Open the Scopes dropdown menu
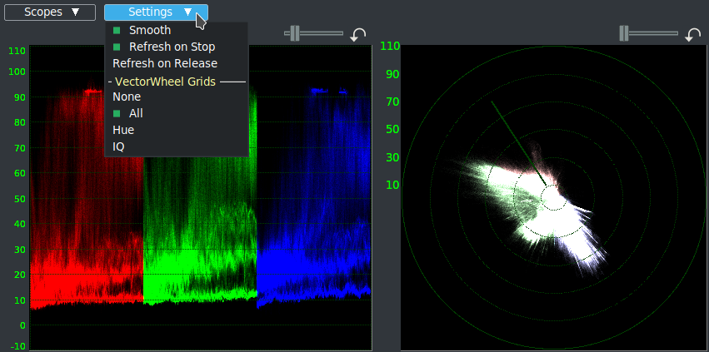 tap(53, 12)
